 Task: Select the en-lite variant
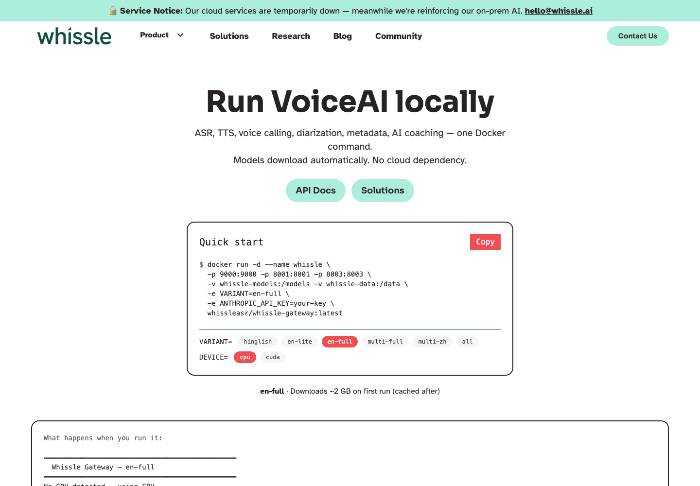pos(299,342)
